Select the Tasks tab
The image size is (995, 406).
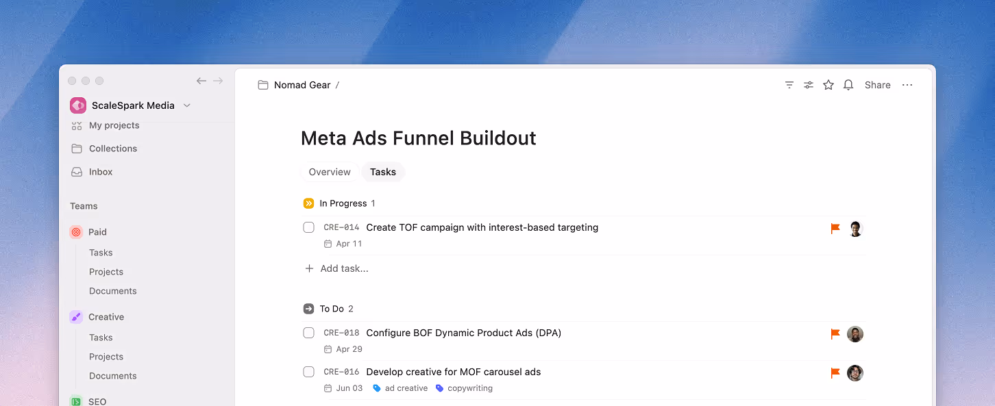pos(383,172)
